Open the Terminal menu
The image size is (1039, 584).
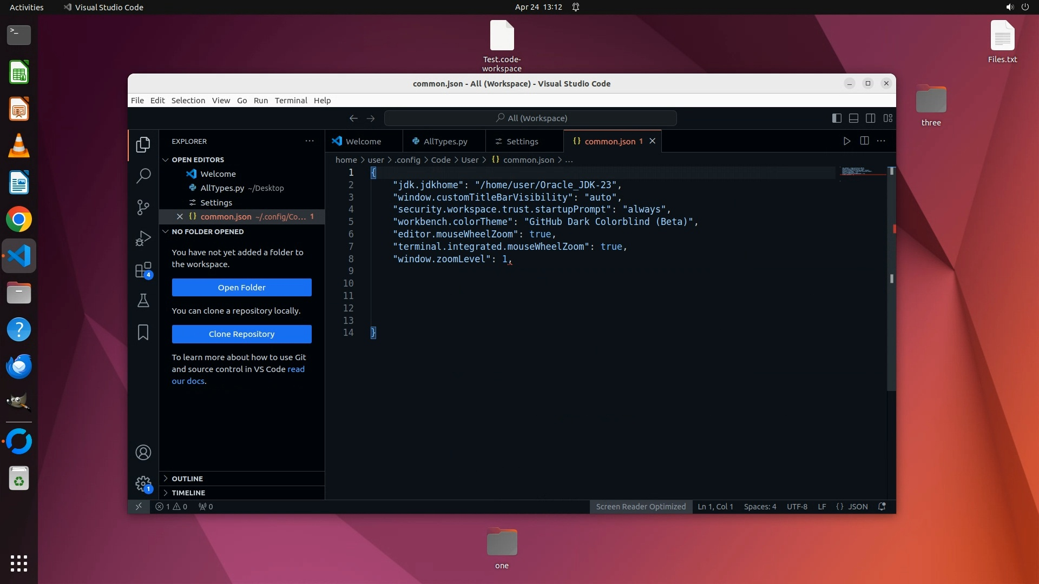click(291, 101)
